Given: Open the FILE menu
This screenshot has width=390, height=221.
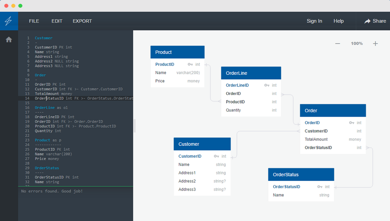Looking at the screenshot, I should click(x=34, y=21).
